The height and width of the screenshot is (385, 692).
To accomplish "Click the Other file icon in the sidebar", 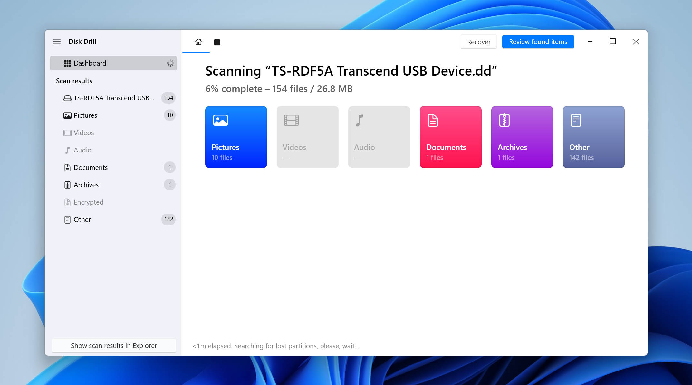I will pyautogui.click(x=67, y=220).
